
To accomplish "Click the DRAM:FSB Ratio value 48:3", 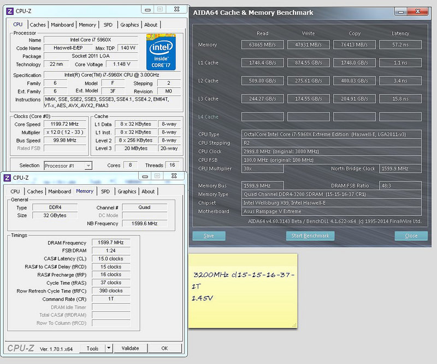I will point(400,186).
